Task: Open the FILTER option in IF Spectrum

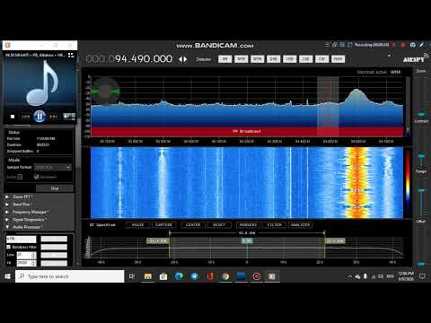Action: coord(275,225)
